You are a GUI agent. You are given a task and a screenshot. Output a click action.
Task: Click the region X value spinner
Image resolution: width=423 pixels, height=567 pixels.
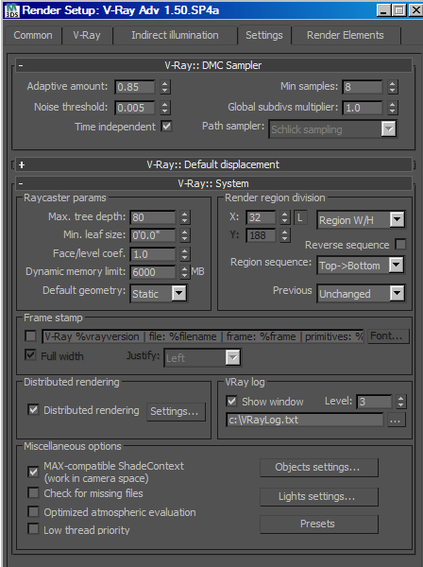pyautogui.click(x=285, y=217)
